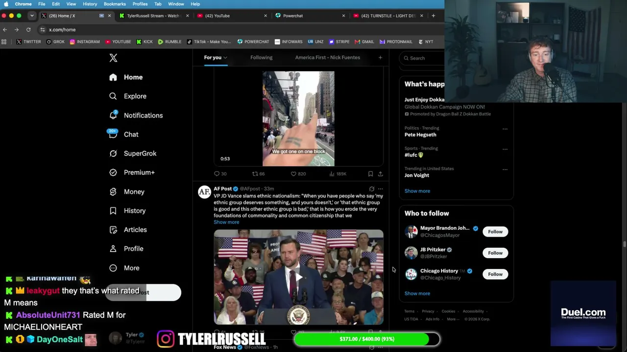The height and width of the screenshot is (352, 627).
Task: Open the AF Post profile avatar
Action: [204, 192]
